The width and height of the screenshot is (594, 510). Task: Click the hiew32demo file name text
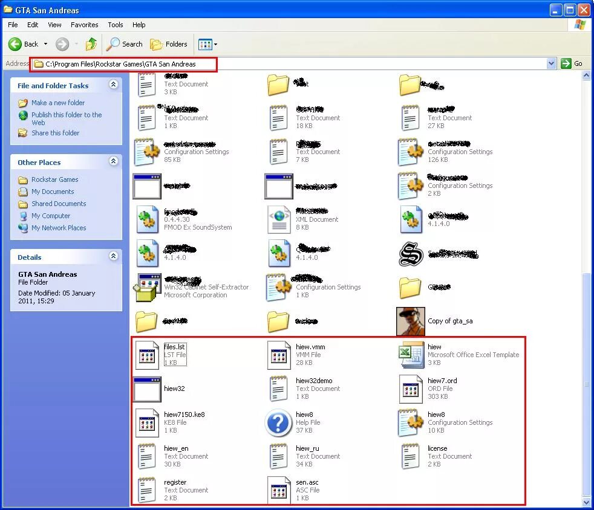[x=314, y=381]
